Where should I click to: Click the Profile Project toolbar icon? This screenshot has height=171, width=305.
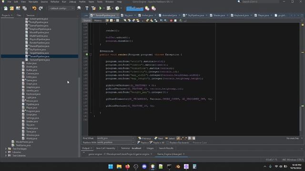coord(117,9)
